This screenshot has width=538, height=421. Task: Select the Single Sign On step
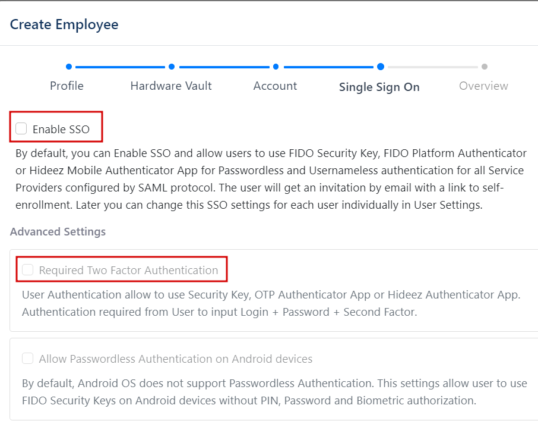[379, 87]
